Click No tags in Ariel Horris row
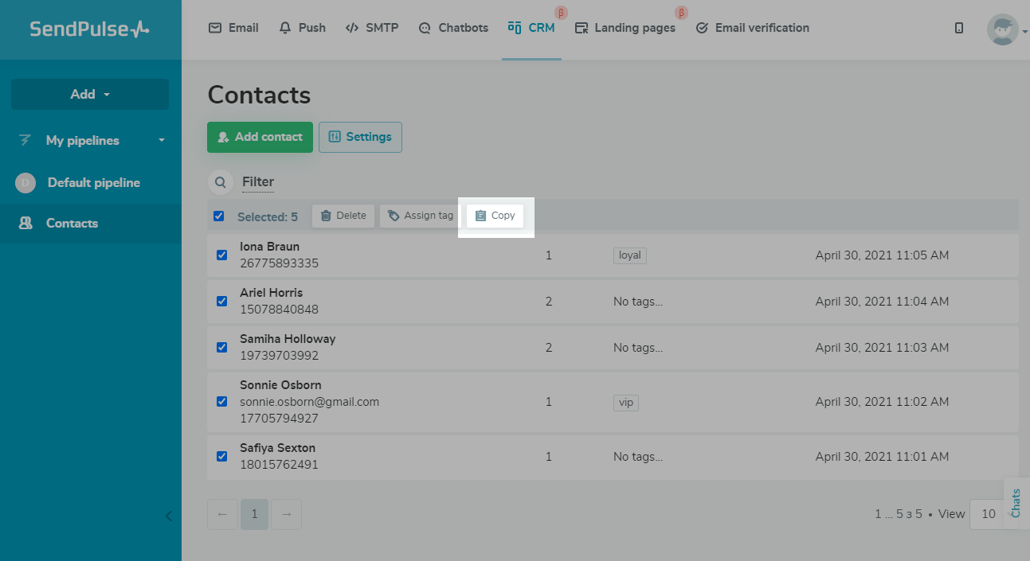The height and width of the screenshot is (561, 1030). pos(638,302)
